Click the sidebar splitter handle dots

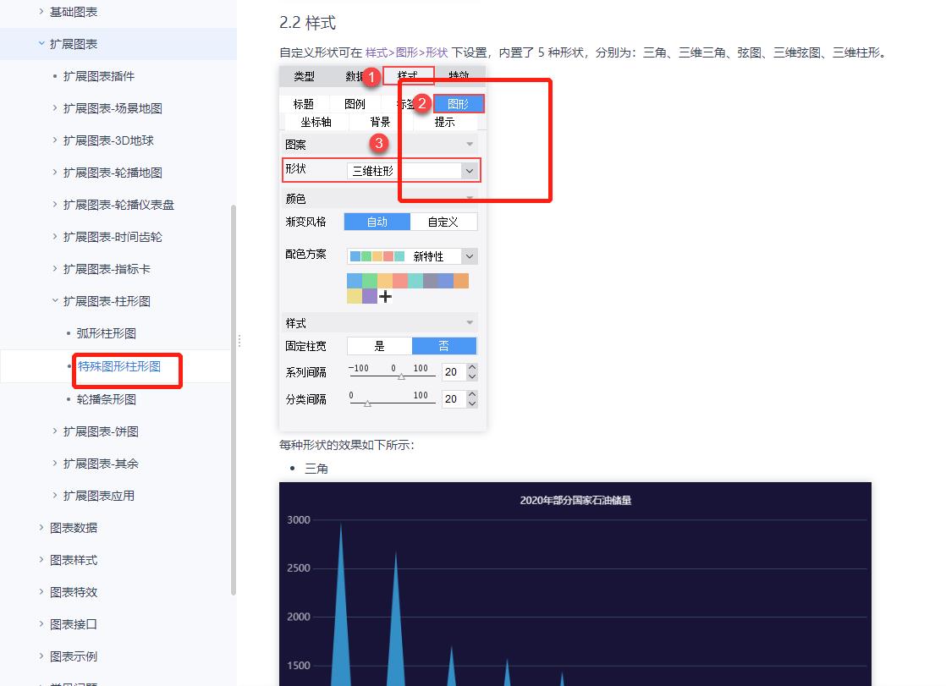[239, 341]
